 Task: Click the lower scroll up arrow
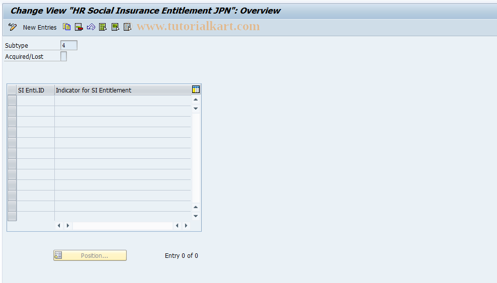[196, 207]
